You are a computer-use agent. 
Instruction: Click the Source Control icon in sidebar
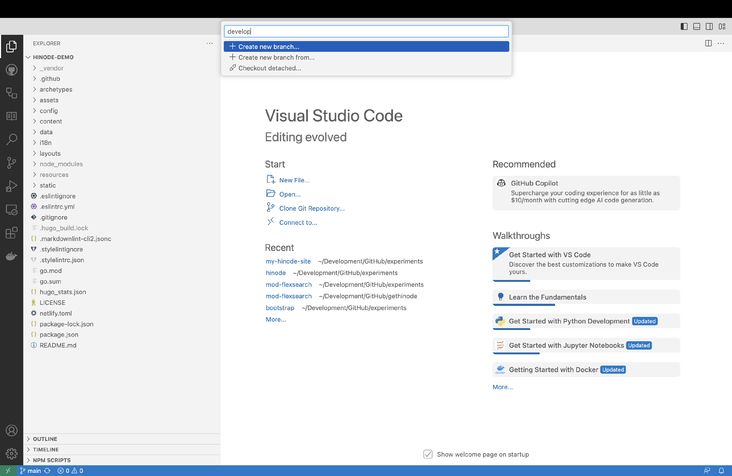(12, 163)
